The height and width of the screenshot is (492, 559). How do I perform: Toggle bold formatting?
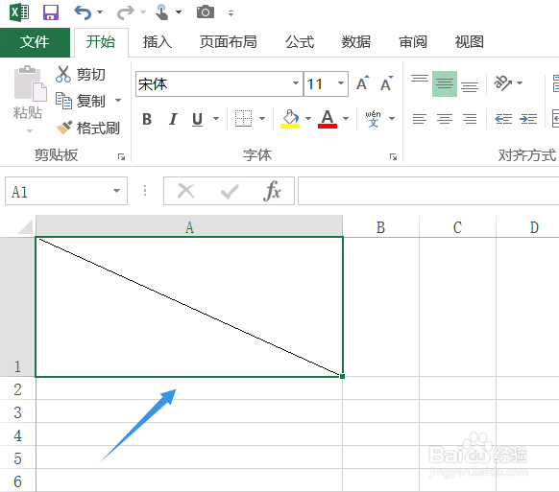147,119
